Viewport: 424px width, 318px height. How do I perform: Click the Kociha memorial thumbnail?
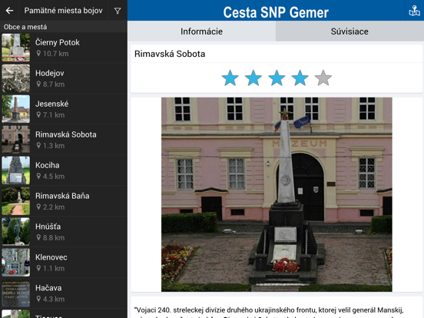click(x=16, y=171)
